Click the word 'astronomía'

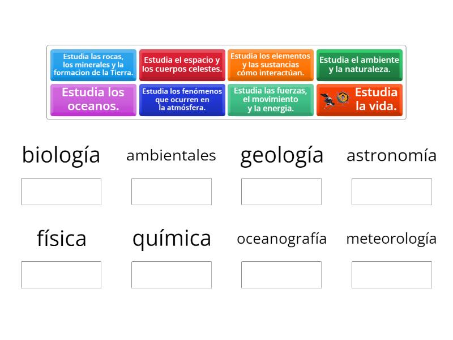click(391, 155)
